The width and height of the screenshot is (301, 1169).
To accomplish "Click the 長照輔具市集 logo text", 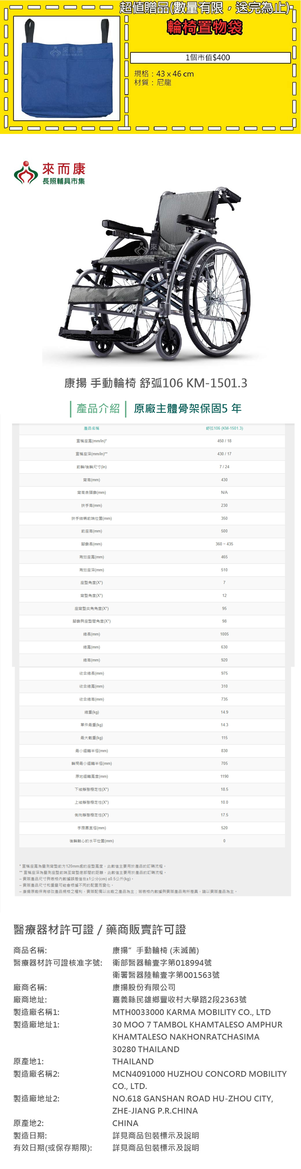I will (x=63, y=181).
